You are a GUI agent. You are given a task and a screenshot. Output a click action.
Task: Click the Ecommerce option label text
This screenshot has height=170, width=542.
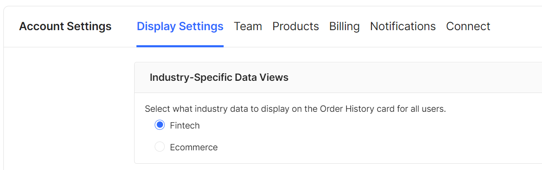click(194, 147)
